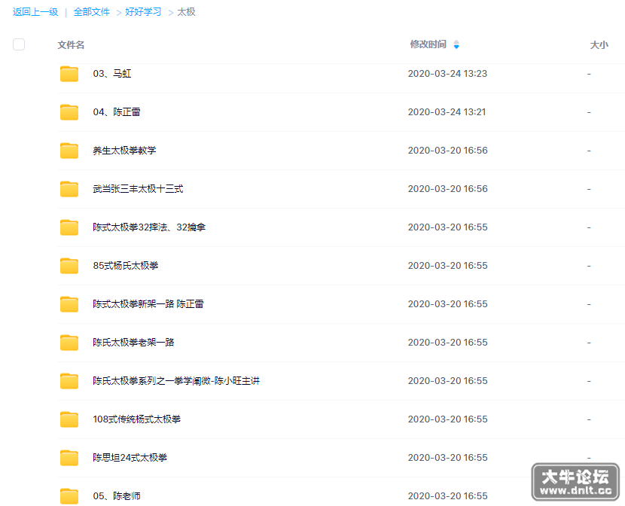Screen dimensions: 625x506
Task: Click the folder icon beside 陈思坦24式太极拳
Action: [x=69, y=458]
